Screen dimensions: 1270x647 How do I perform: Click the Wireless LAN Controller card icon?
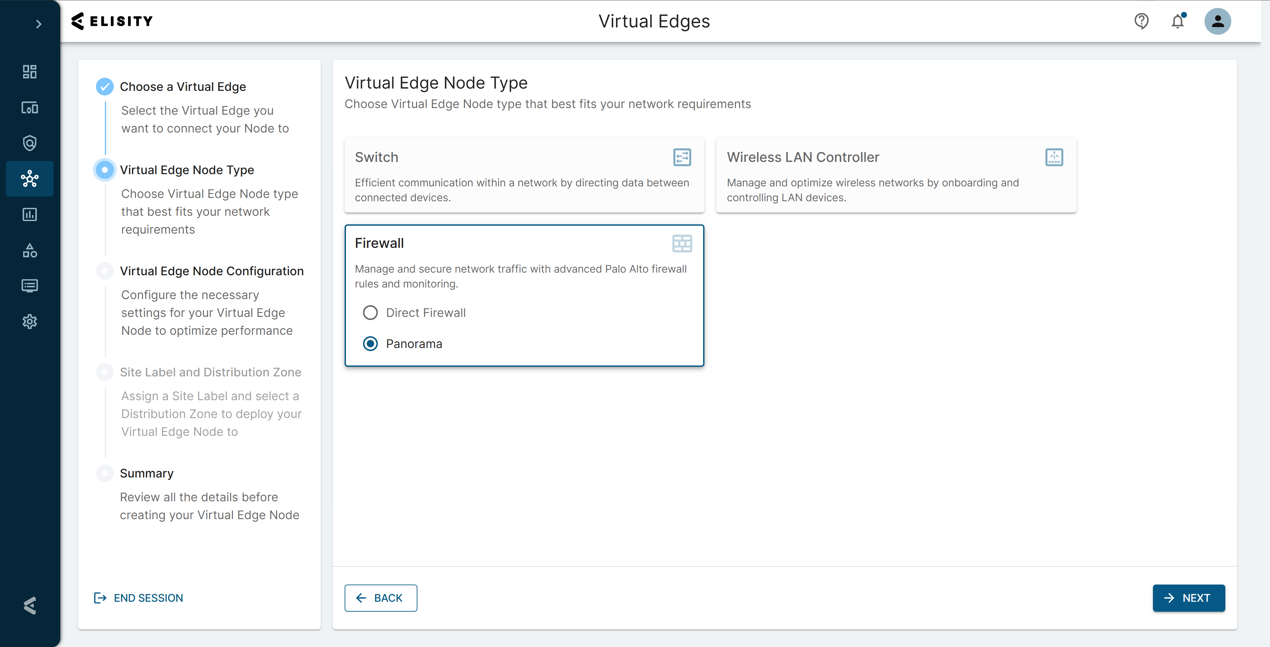pyautogui.click(x=1054, y=157)
